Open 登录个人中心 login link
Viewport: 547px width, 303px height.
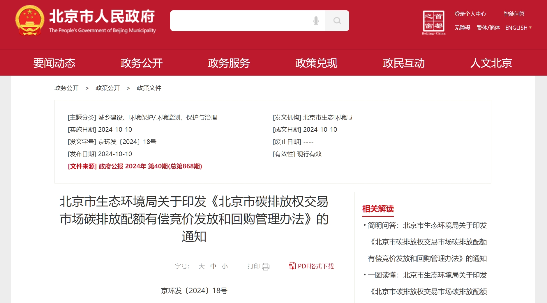point(470,14)
